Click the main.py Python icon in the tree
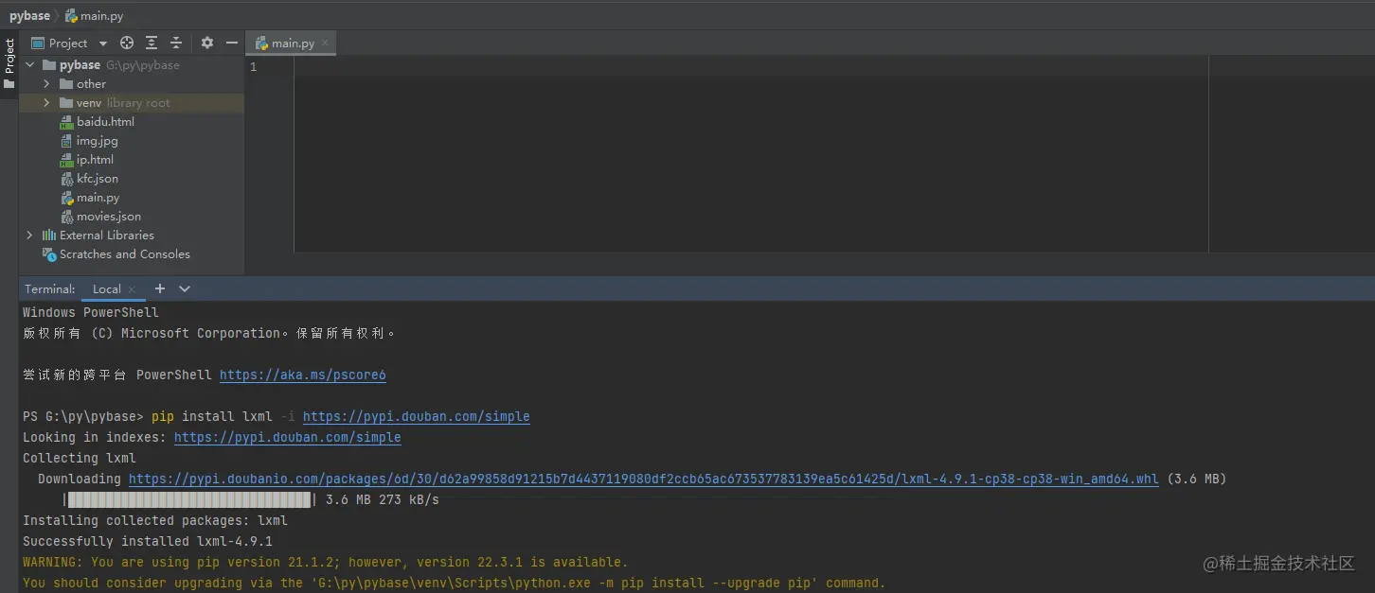This screenshot has width=1375, height=593. (x=66, y=198)
